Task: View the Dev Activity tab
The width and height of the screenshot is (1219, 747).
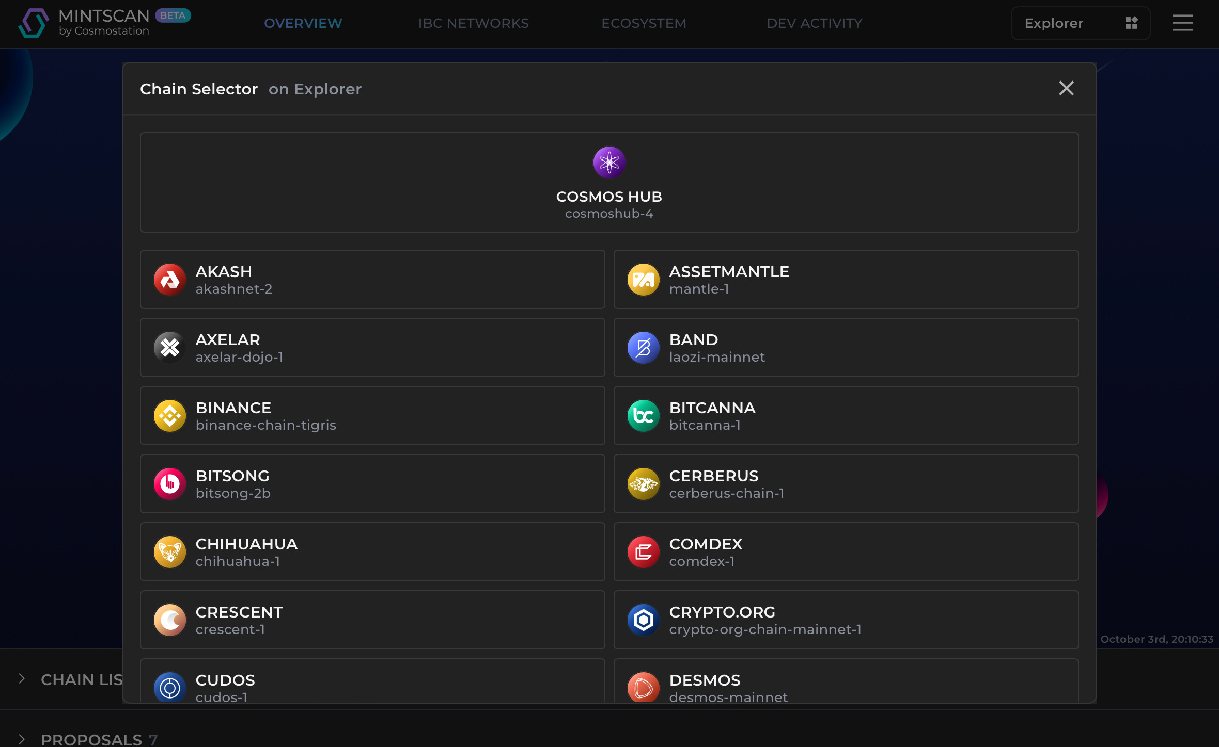Action: click(x=814, y=23)
